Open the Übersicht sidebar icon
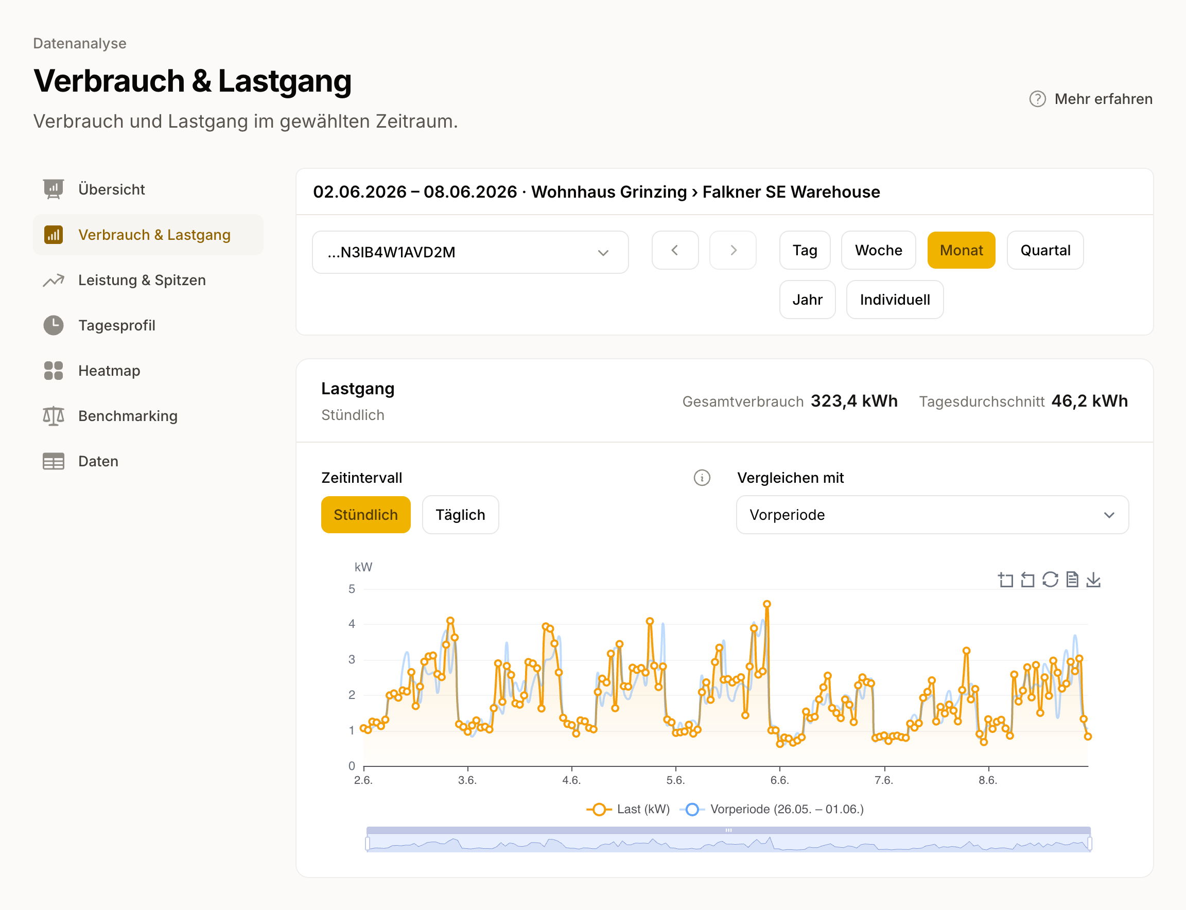This screenshot has height=910, width=1186. tap(53, 189)
